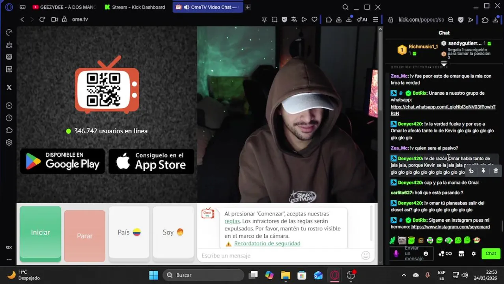Open Kick chat emote picker smiley

pos(426,254)
